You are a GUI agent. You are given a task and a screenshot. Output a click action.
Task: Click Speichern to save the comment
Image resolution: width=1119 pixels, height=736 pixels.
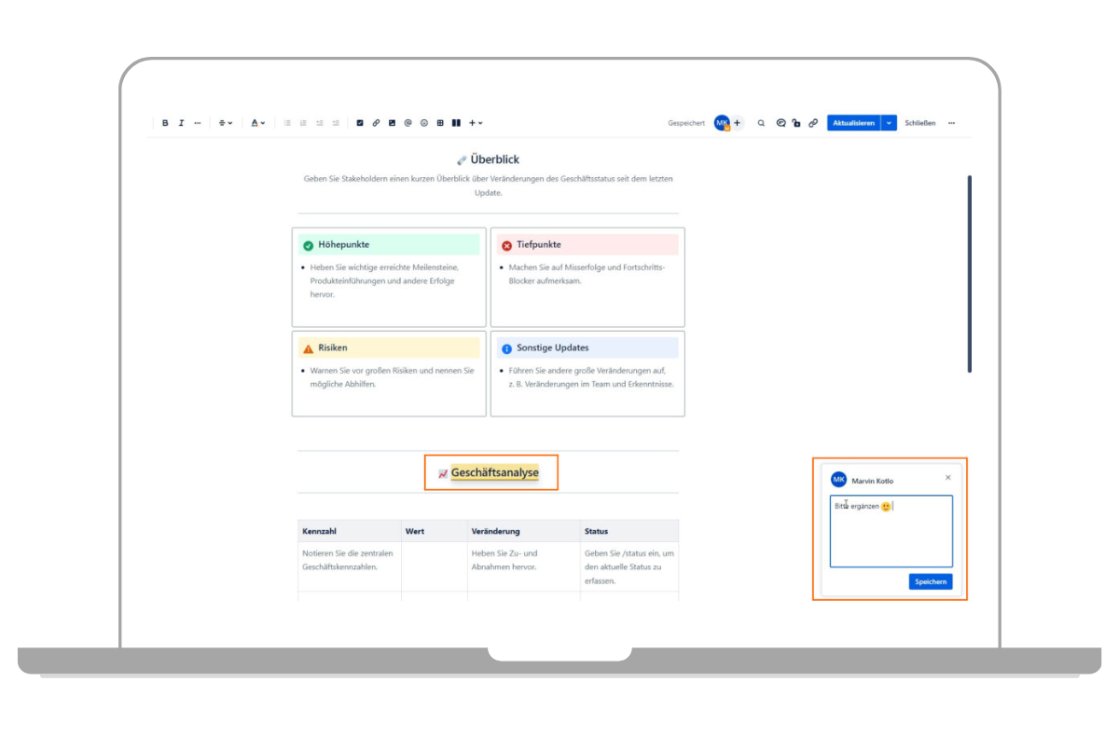click(x=930, y=581)
